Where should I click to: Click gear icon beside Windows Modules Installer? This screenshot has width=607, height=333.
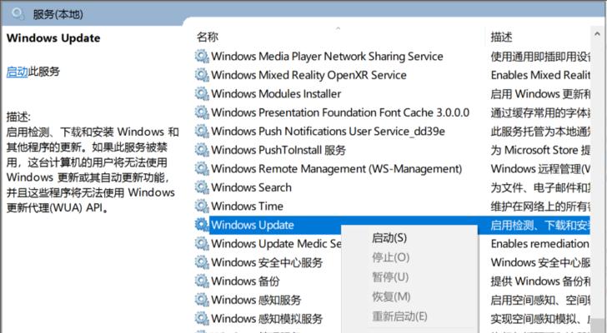(202, 94)
